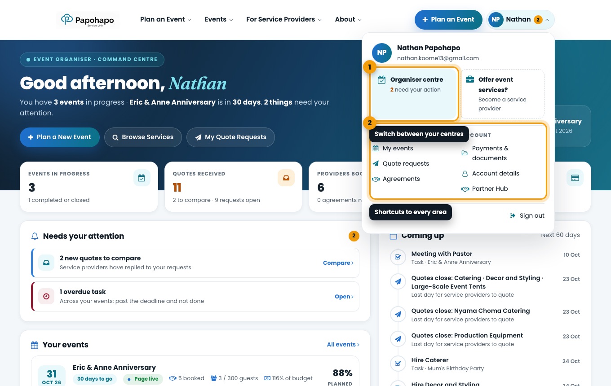Click the Compare link for new quotes

[x=338, y=263]
